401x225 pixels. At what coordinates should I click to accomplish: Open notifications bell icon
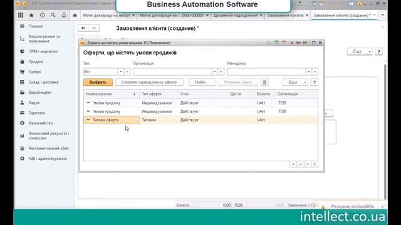tap(64, 15)
